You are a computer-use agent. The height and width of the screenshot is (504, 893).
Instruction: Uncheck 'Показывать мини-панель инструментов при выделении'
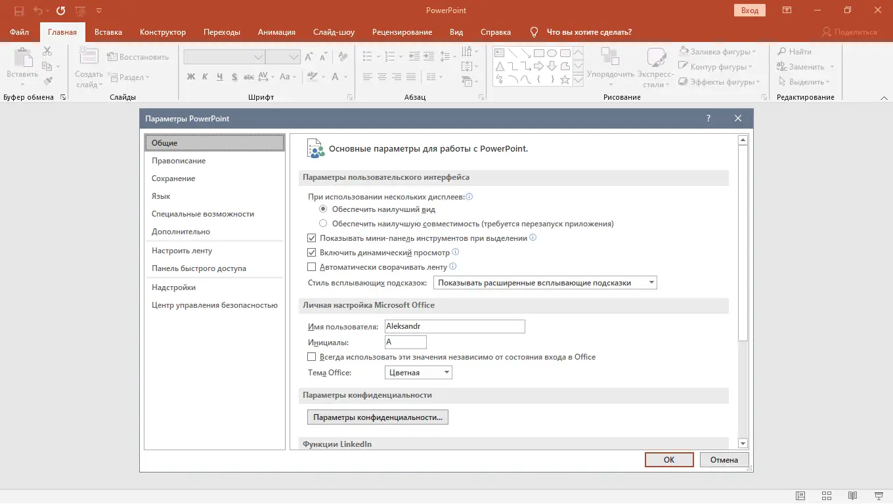(312, 238)
